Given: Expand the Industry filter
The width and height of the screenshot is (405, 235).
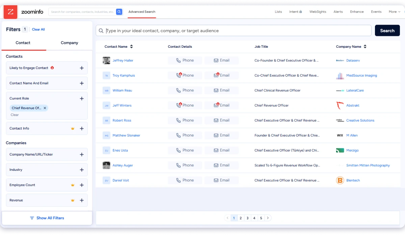Looking at the screenshot, I should 82,170.
